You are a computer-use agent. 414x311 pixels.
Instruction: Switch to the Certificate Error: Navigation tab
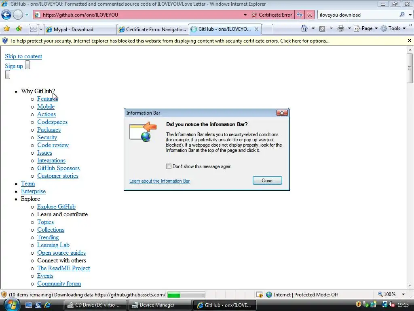pos(152,29)
